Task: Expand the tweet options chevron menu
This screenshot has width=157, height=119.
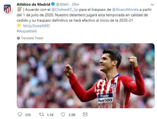Action: click(152, 5)
